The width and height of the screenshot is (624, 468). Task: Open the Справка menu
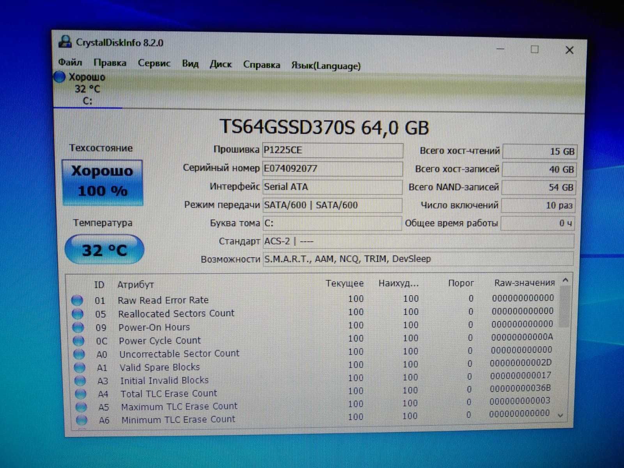pyautogui.click(x=261, y=65)
